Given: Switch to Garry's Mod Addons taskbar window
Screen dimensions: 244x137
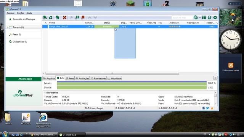Looking at the screenshot, I should [x=43, y=135].
